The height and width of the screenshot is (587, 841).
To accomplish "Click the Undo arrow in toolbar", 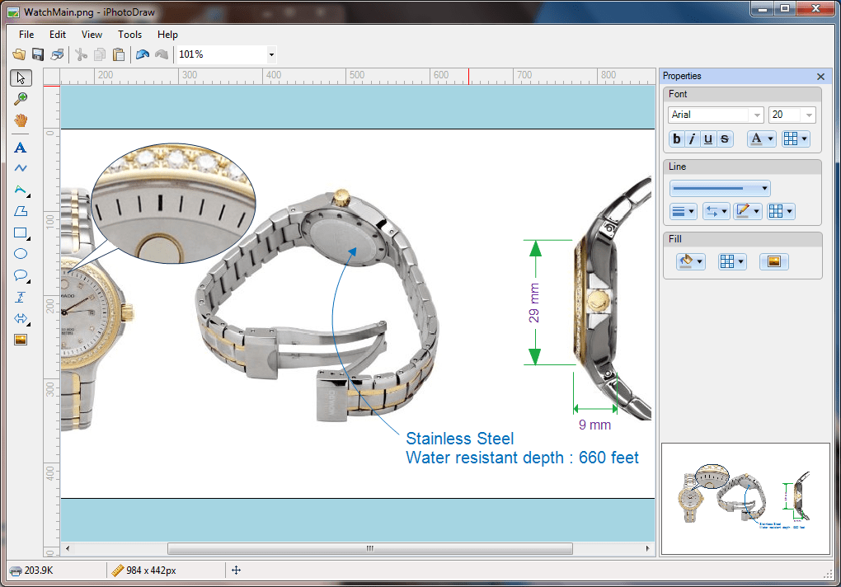I will point(143,54).
